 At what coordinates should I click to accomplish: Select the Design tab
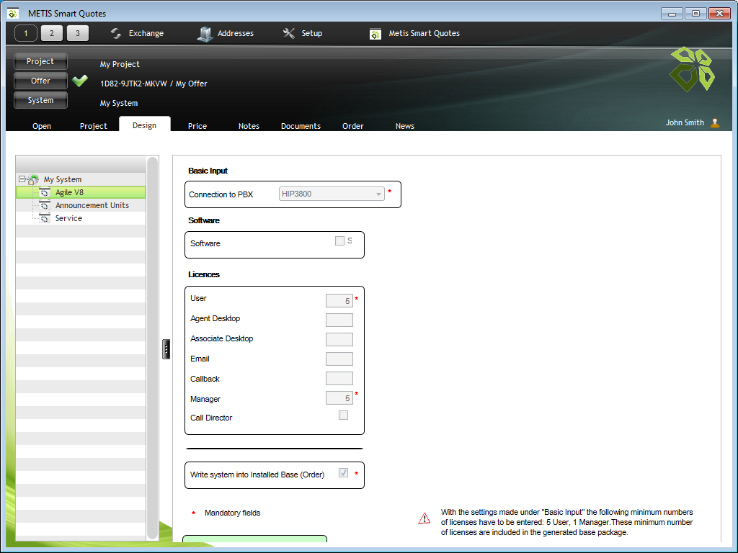144,125
